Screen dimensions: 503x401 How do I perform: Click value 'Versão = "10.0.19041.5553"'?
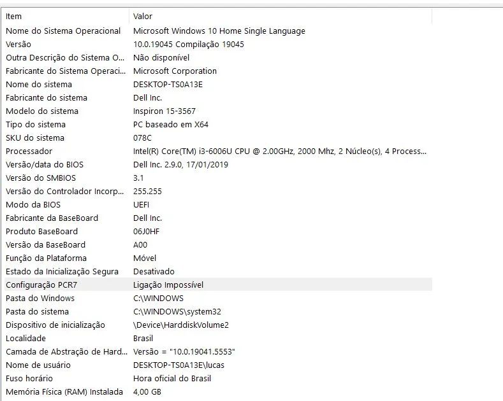click(x=184, y=352)
